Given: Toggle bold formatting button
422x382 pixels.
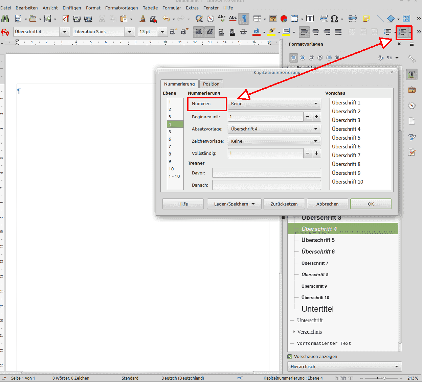Looking at the screenshot, I should [x=199, y=32].
